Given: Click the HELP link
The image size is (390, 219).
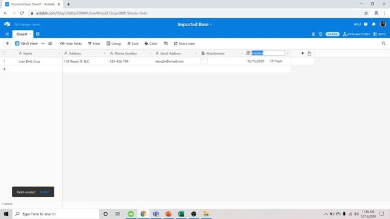Looking at the screenshot, I should 358,24.
